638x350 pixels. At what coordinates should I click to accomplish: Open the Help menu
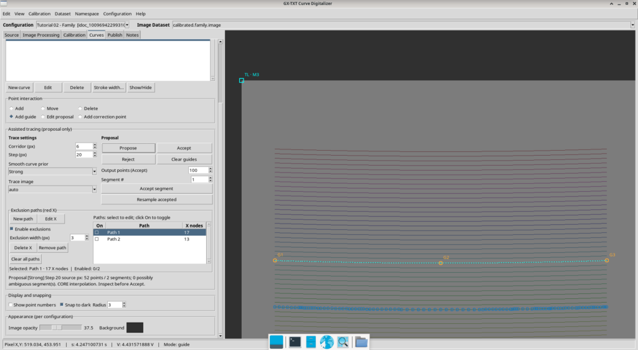pos(140,14)
